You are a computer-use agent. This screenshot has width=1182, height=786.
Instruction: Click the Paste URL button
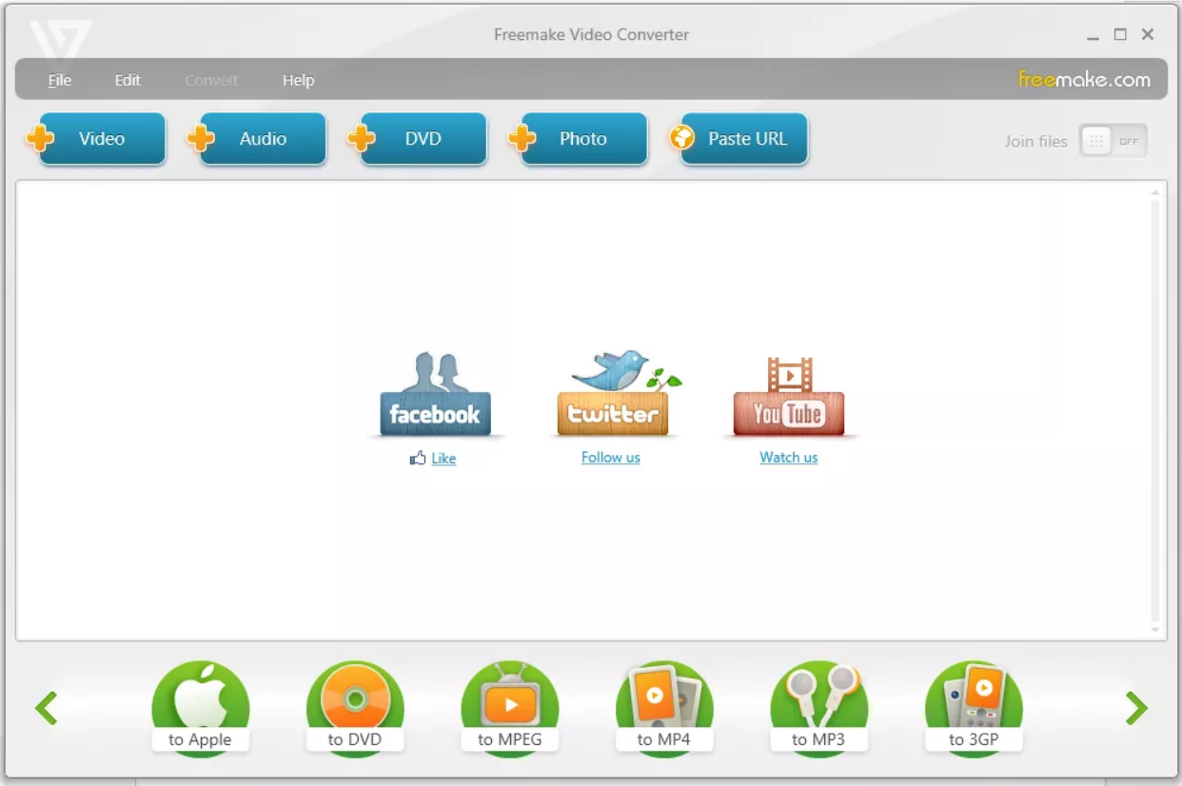pos(739,139)
